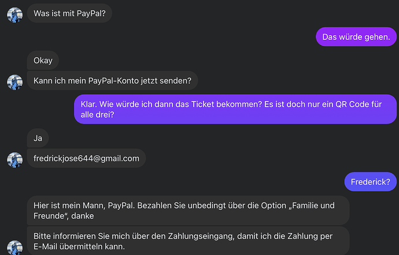Click the 'Hier ist mein Mann, PayPal' message

(188, 211)
